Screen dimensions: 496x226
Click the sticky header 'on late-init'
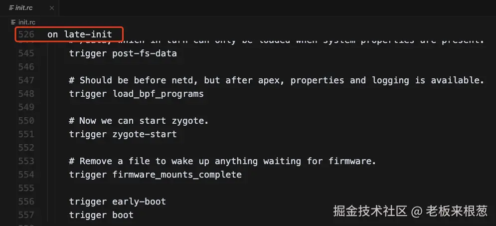pyautogui.click(x=79, y=34)
